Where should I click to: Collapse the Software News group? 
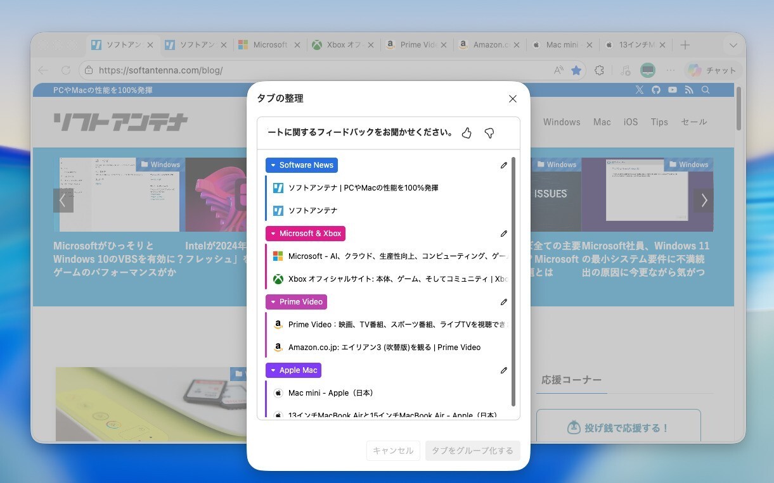click(273, 165)
